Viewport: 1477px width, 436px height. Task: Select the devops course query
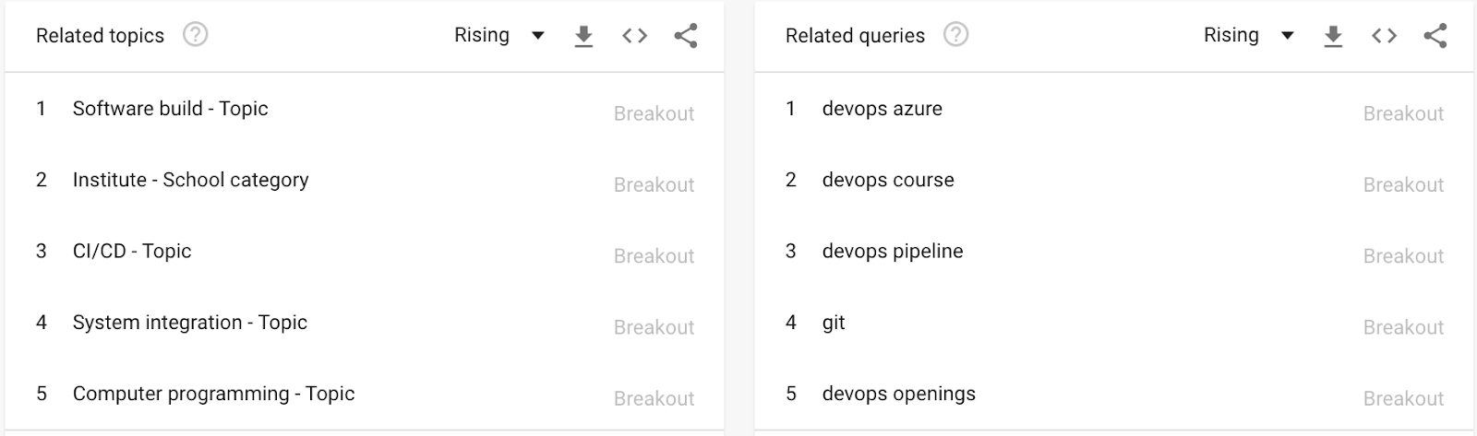coord(1114,180)
